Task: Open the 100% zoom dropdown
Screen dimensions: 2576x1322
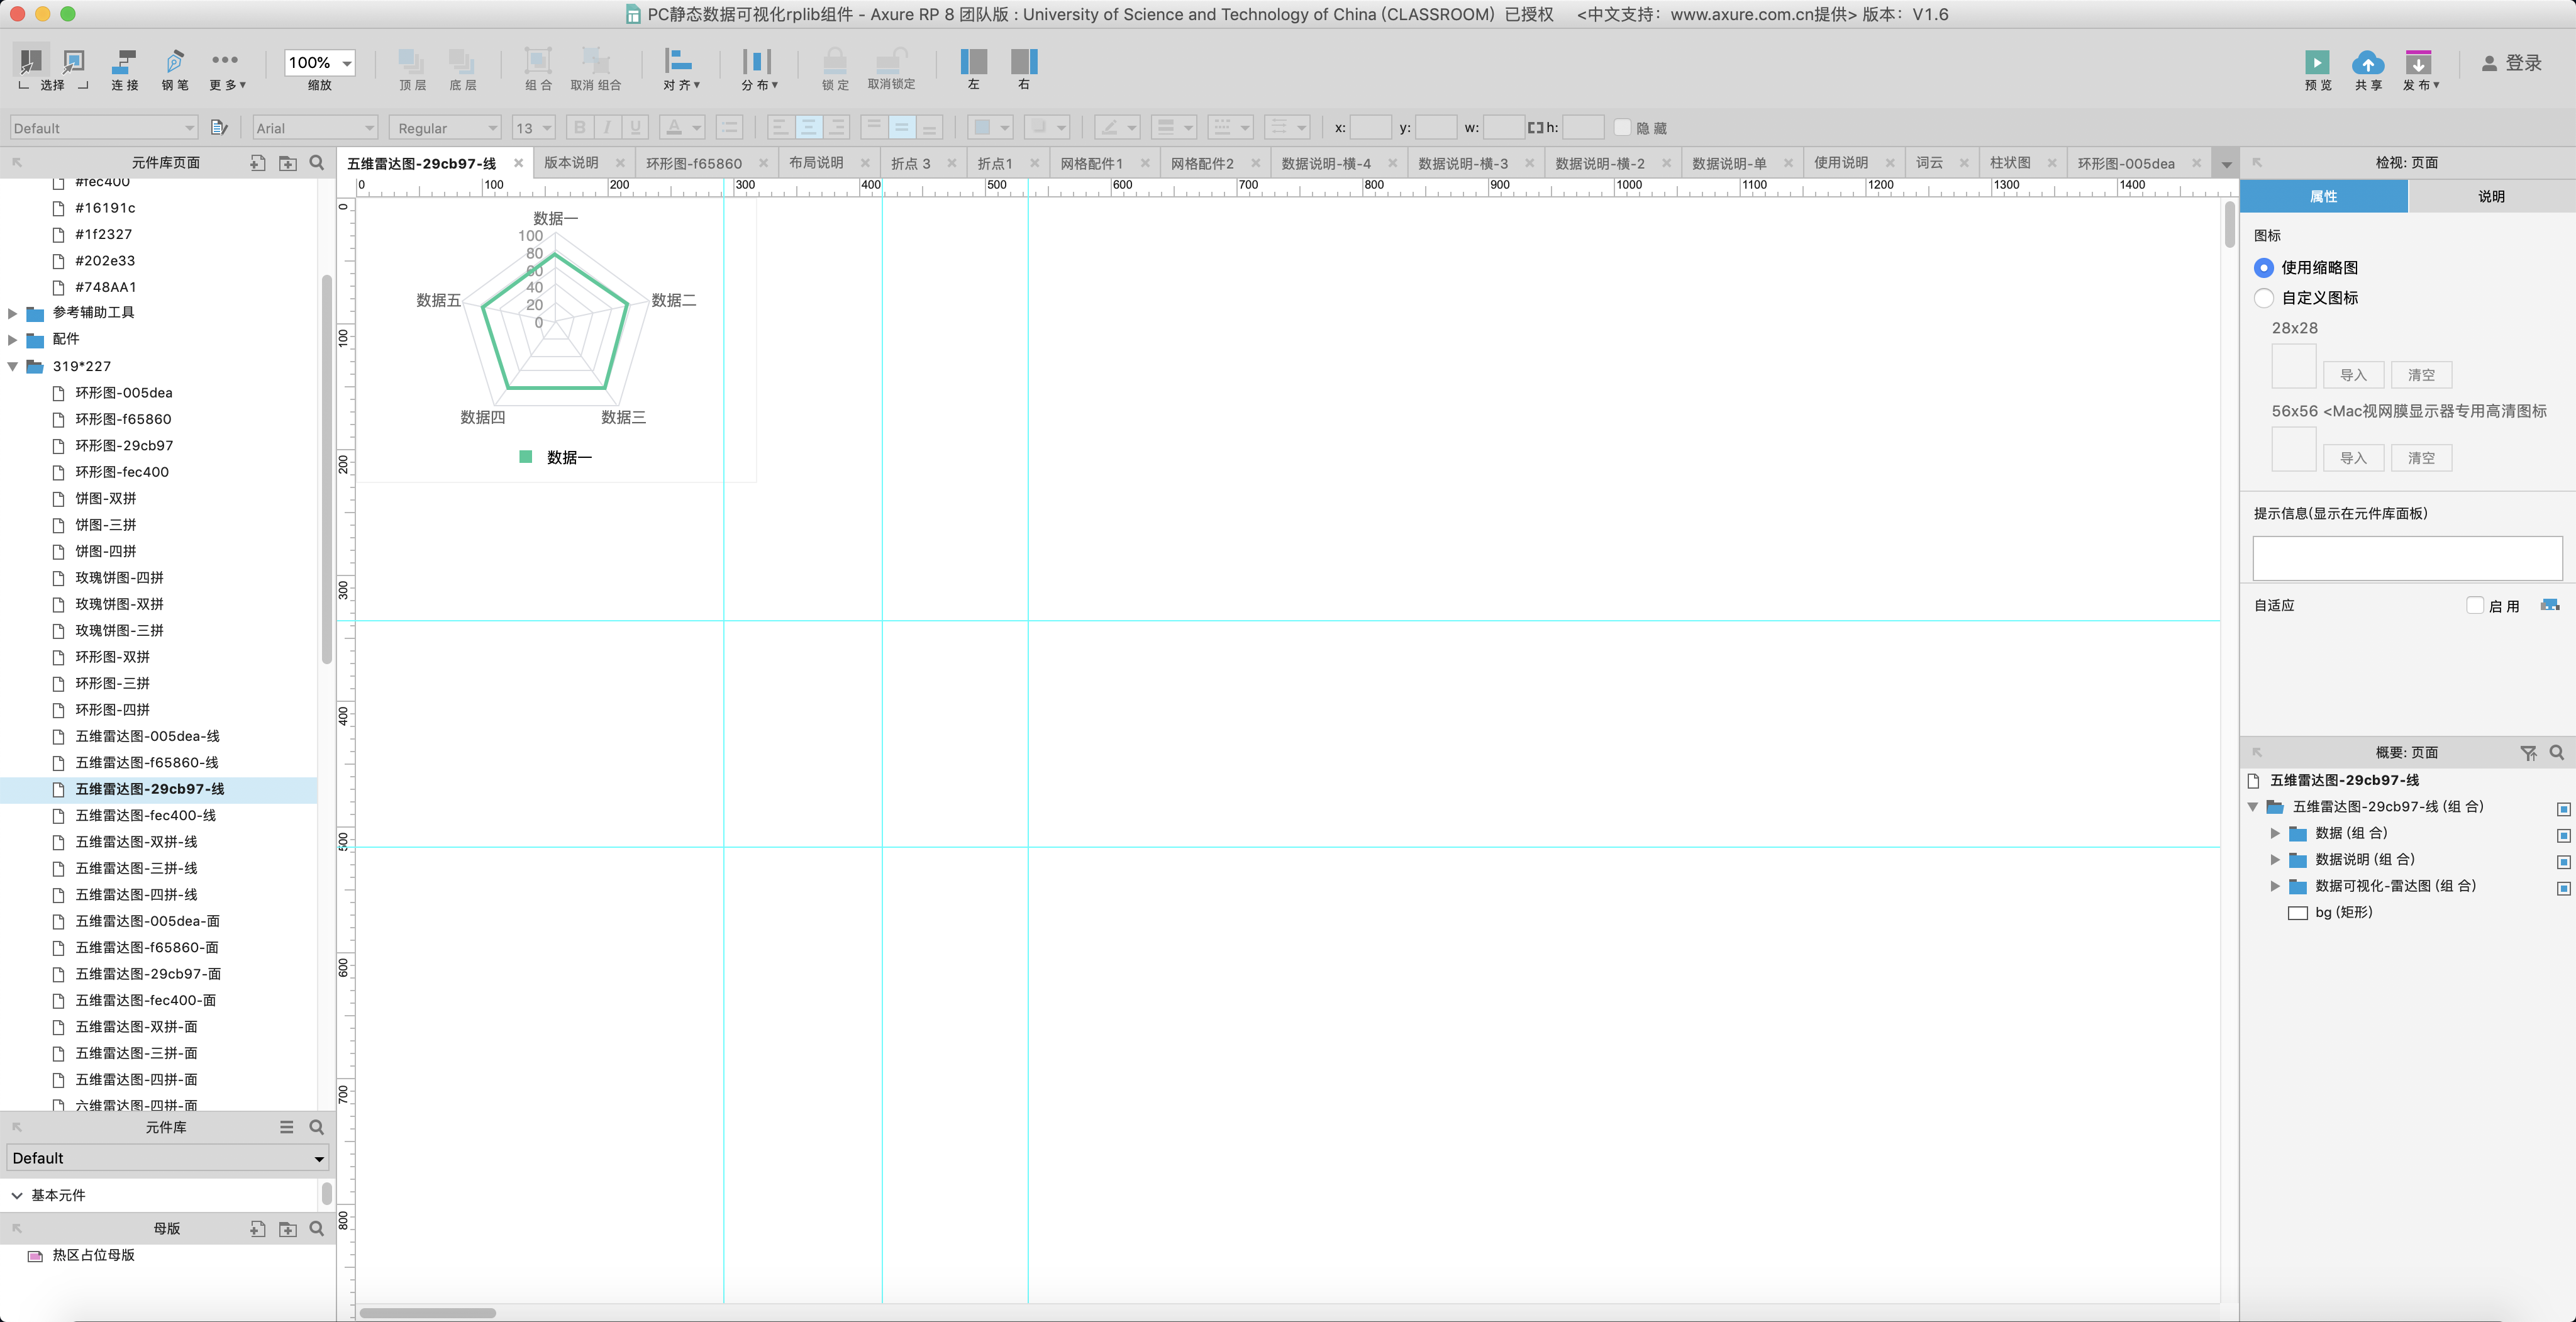Action: pos(319,62)
